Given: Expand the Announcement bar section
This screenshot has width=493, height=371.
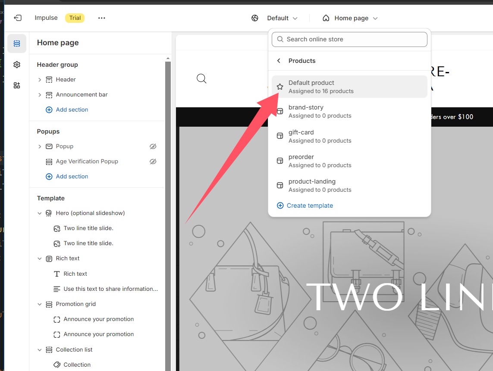Looking at the screenshot, I should [40, 95].
